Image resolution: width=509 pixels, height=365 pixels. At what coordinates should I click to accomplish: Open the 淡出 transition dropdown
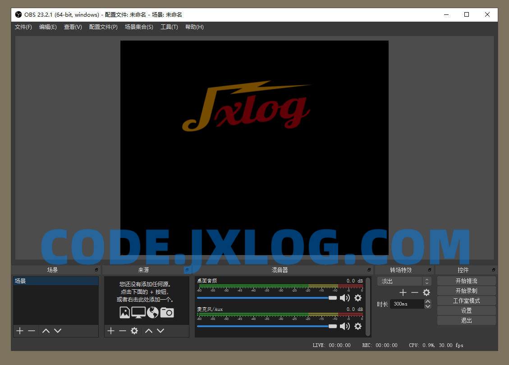[400, 281]
